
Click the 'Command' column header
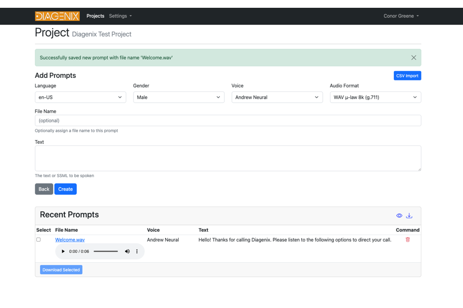pyautogui.click(x=407, y=230)
